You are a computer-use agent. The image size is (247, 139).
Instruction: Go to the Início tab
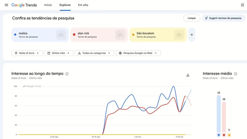pyautogui.click(x=48, y=5)
